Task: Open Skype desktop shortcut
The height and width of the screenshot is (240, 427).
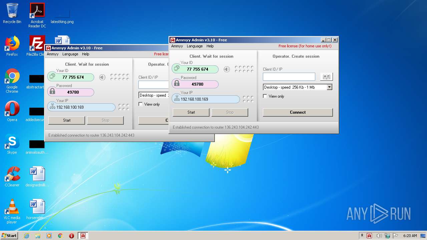Action: pyautogui.click(x=12, y=144)
